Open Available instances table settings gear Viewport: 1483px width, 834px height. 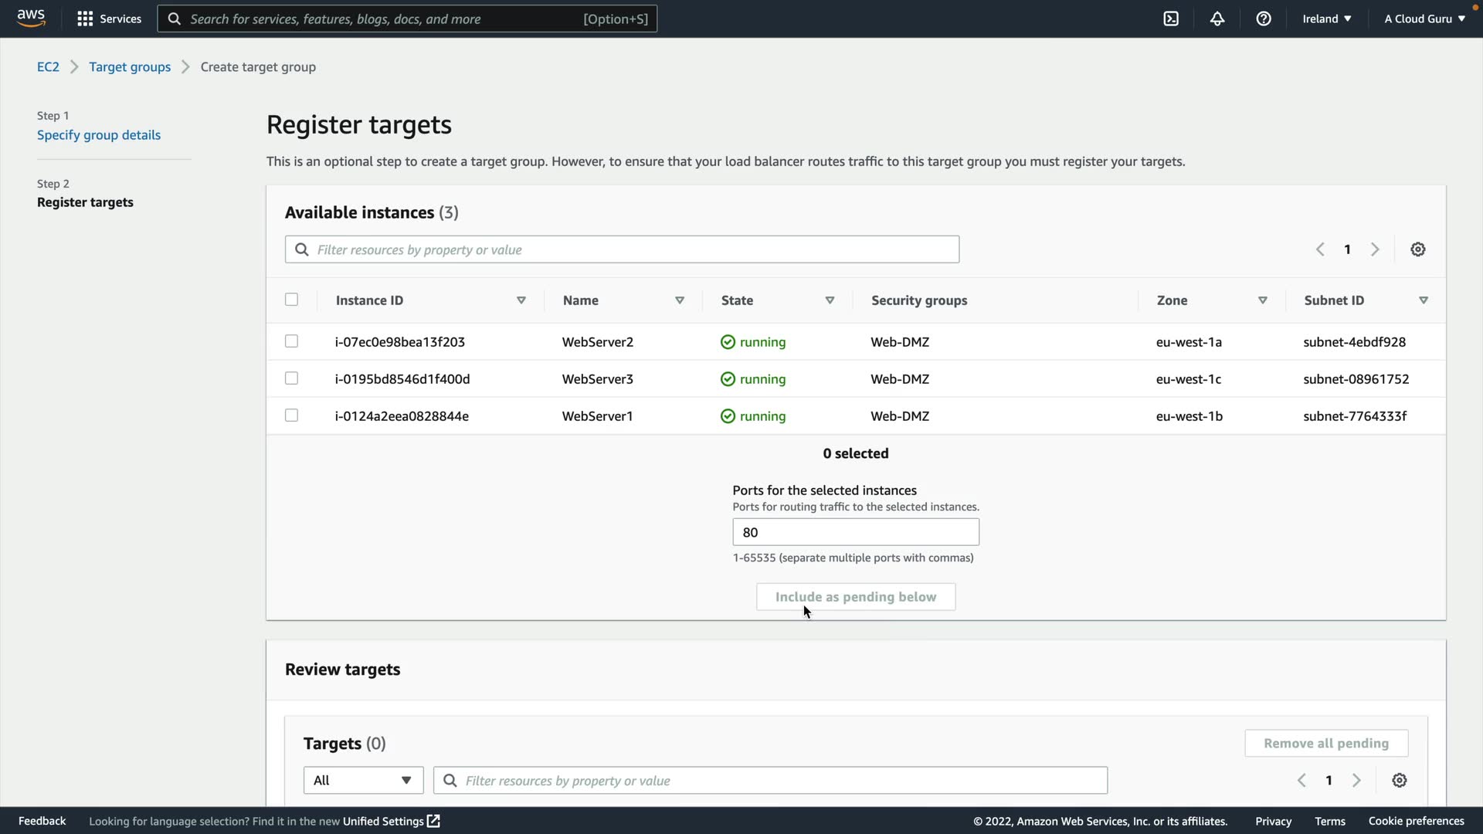[1418, 249]
